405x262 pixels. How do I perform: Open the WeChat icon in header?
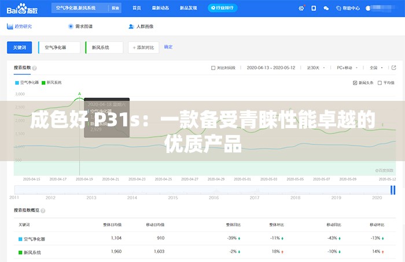(326, 8)
